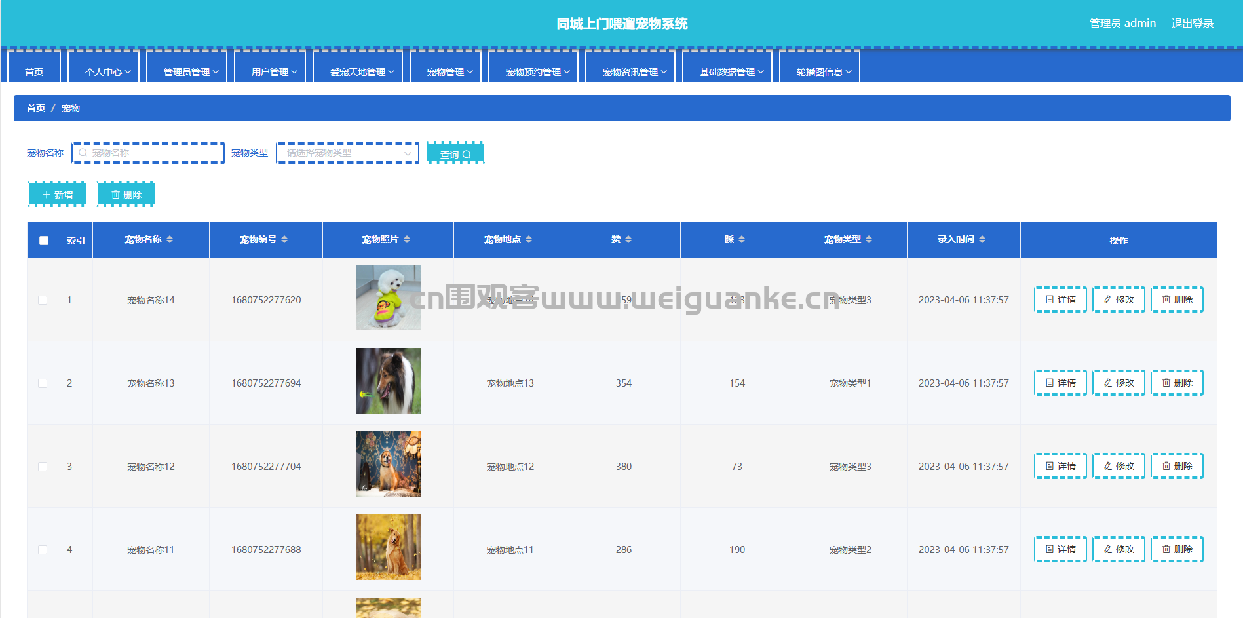Viewport: 1243px width, 618px height.
Task: Click 管理员 admin account label
Action: point(1122,24)
